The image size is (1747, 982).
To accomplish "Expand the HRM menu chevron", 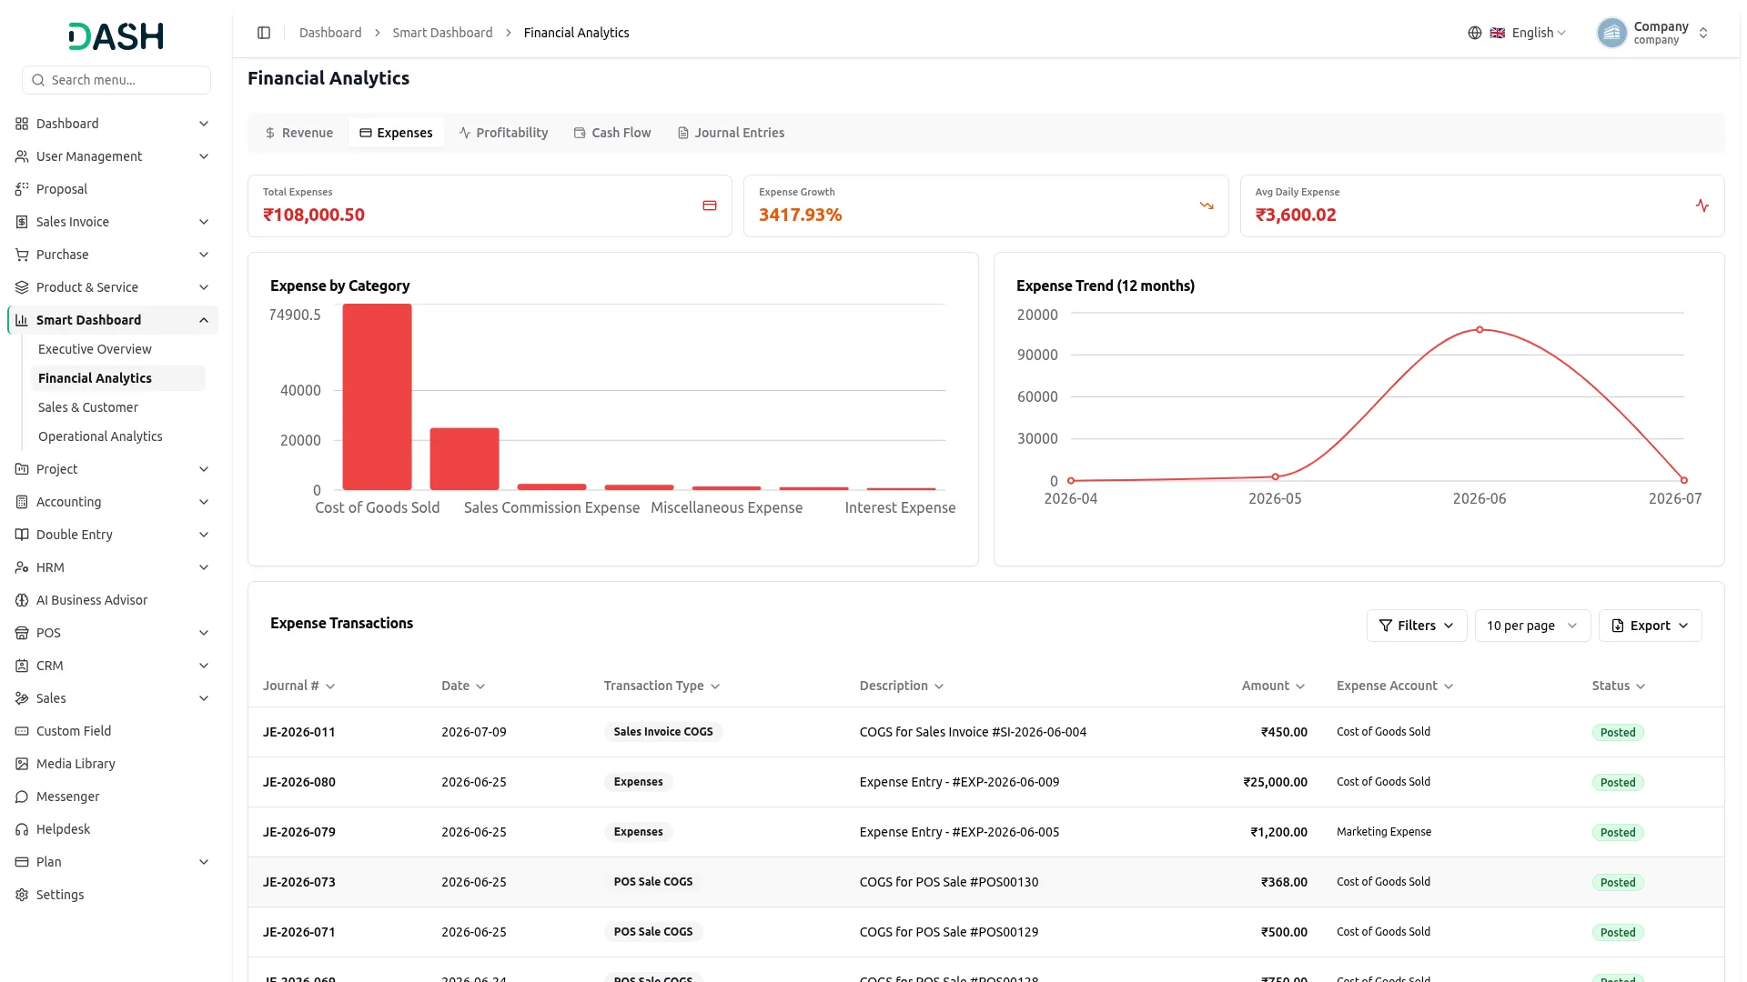I will (x=204, y=567).
